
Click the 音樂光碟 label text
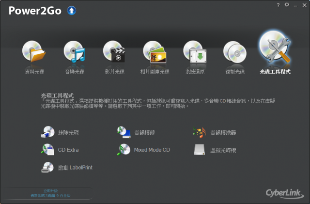(75, 72)
